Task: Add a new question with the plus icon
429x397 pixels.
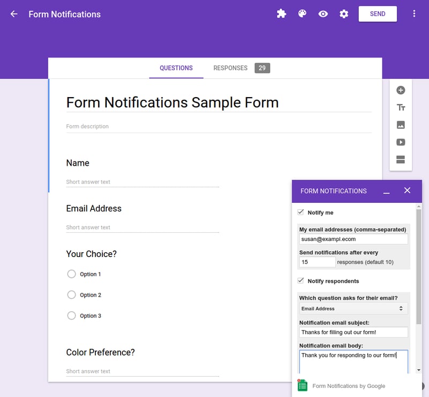Action: pyautogui.click(x=401, y=90)
